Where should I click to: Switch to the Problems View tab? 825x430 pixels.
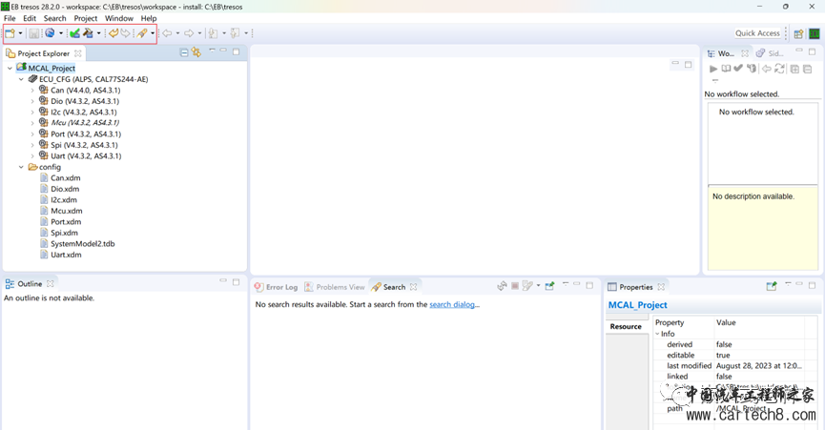pos(335,287)
